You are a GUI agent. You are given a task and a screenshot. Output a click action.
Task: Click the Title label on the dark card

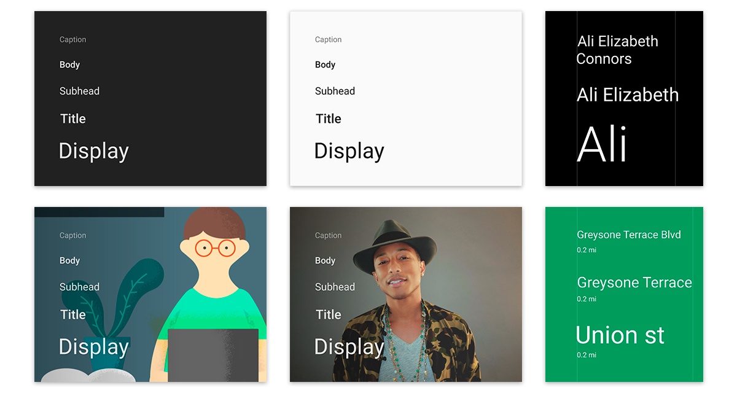click(73, 119)
